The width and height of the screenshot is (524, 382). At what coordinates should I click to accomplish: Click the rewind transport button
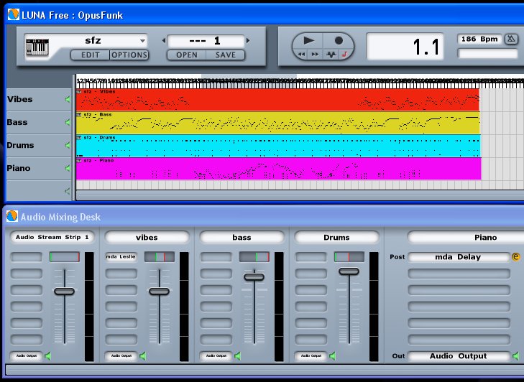point(301,55)
